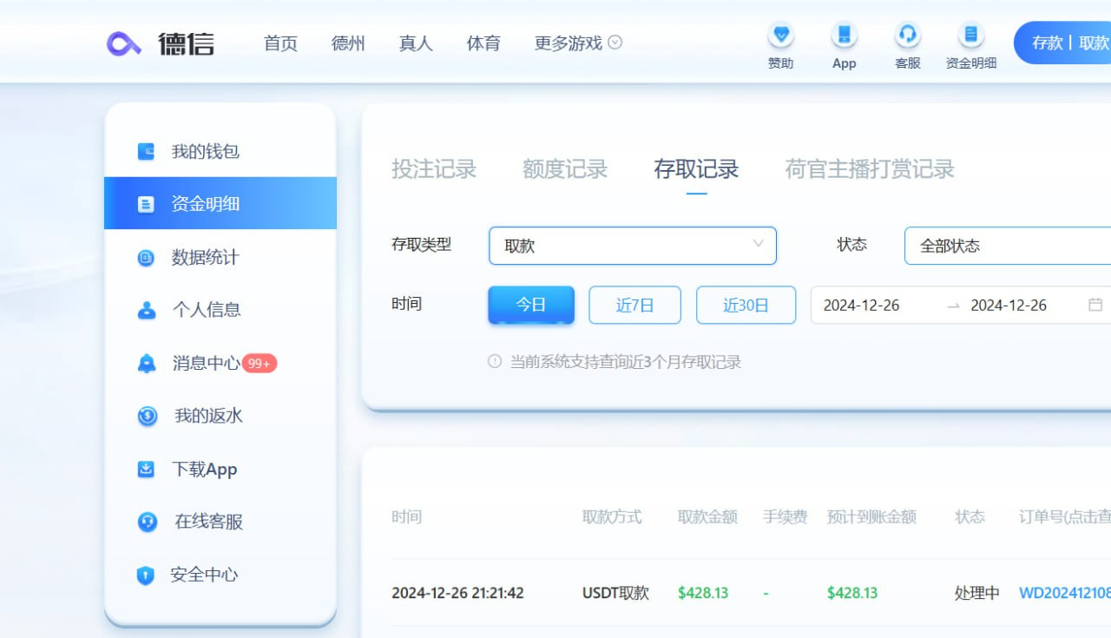
Task: Open 下载App in the sidebar
Action: 220,469
